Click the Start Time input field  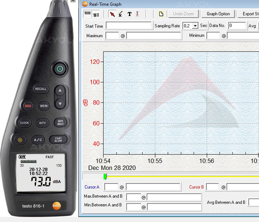[128, 26]
